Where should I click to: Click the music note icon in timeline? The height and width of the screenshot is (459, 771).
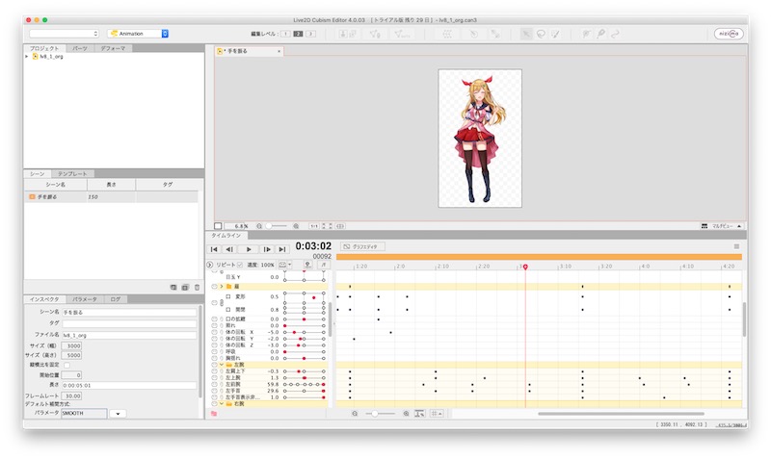point(323,265)
